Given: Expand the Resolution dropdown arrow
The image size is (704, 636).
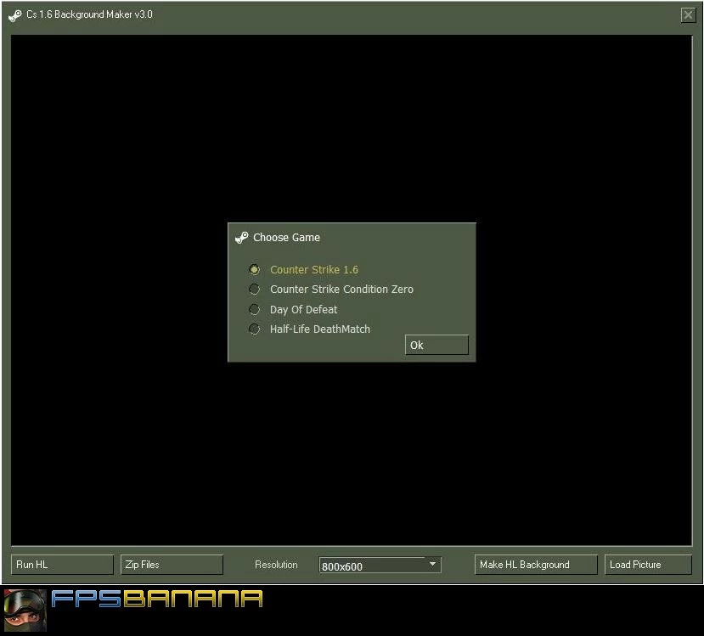Looking at the screenshot, I should [432, 565].
